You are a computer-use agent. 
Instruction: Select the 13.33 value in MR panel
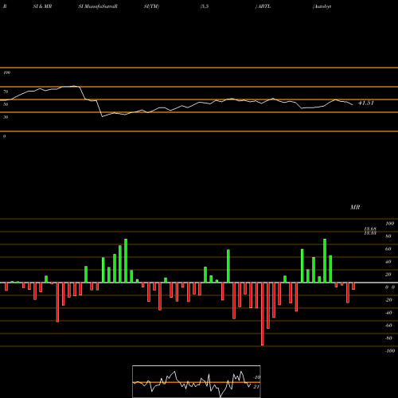[370, 233]
